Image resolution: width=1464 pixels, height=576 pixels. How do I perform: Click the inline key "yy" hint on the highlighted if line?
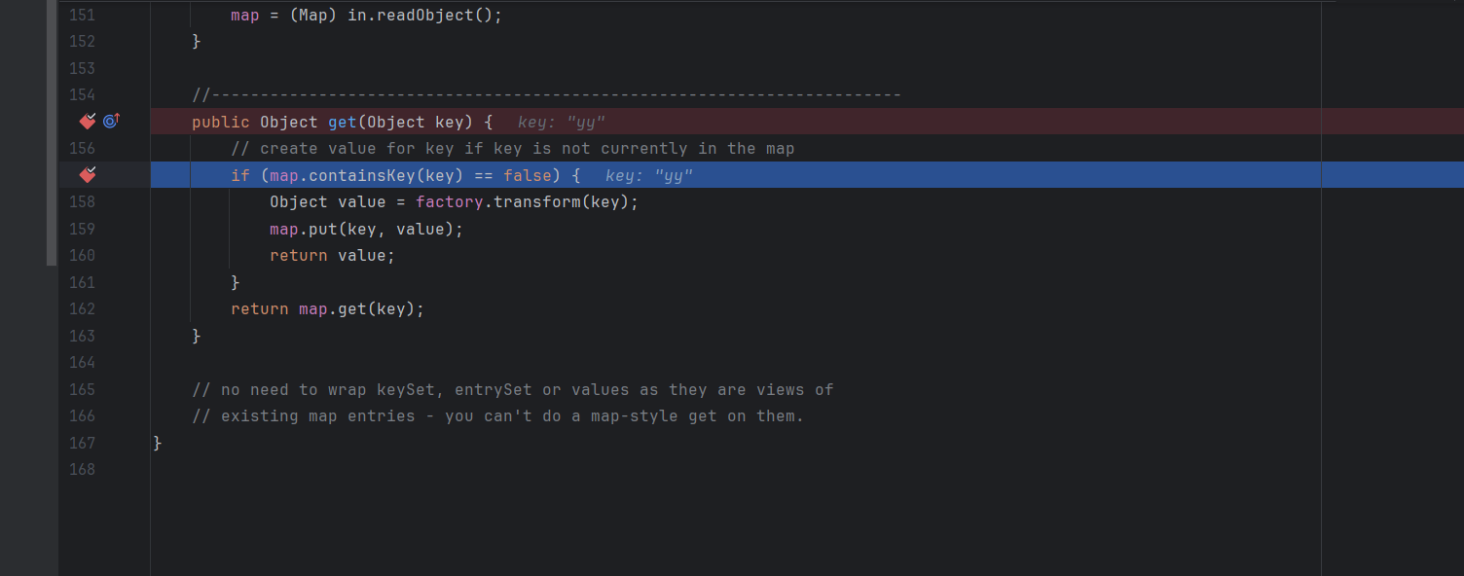(x=649, y=176)
